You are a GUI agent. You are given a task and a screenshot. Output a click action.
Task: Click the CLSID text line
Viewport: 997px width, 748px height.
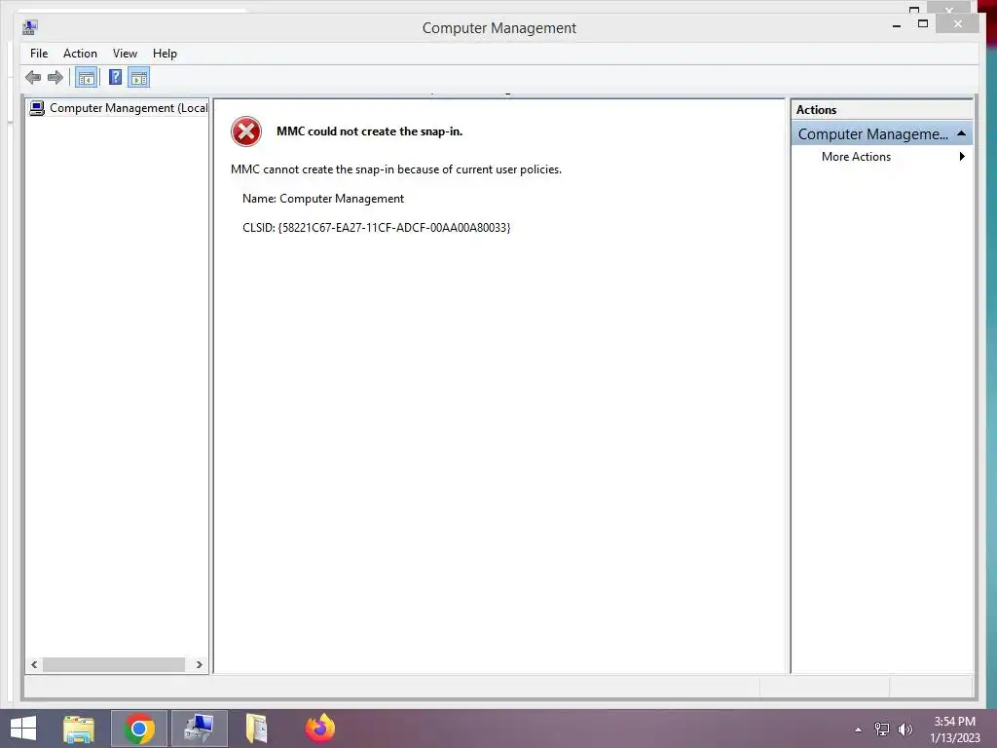377,228
